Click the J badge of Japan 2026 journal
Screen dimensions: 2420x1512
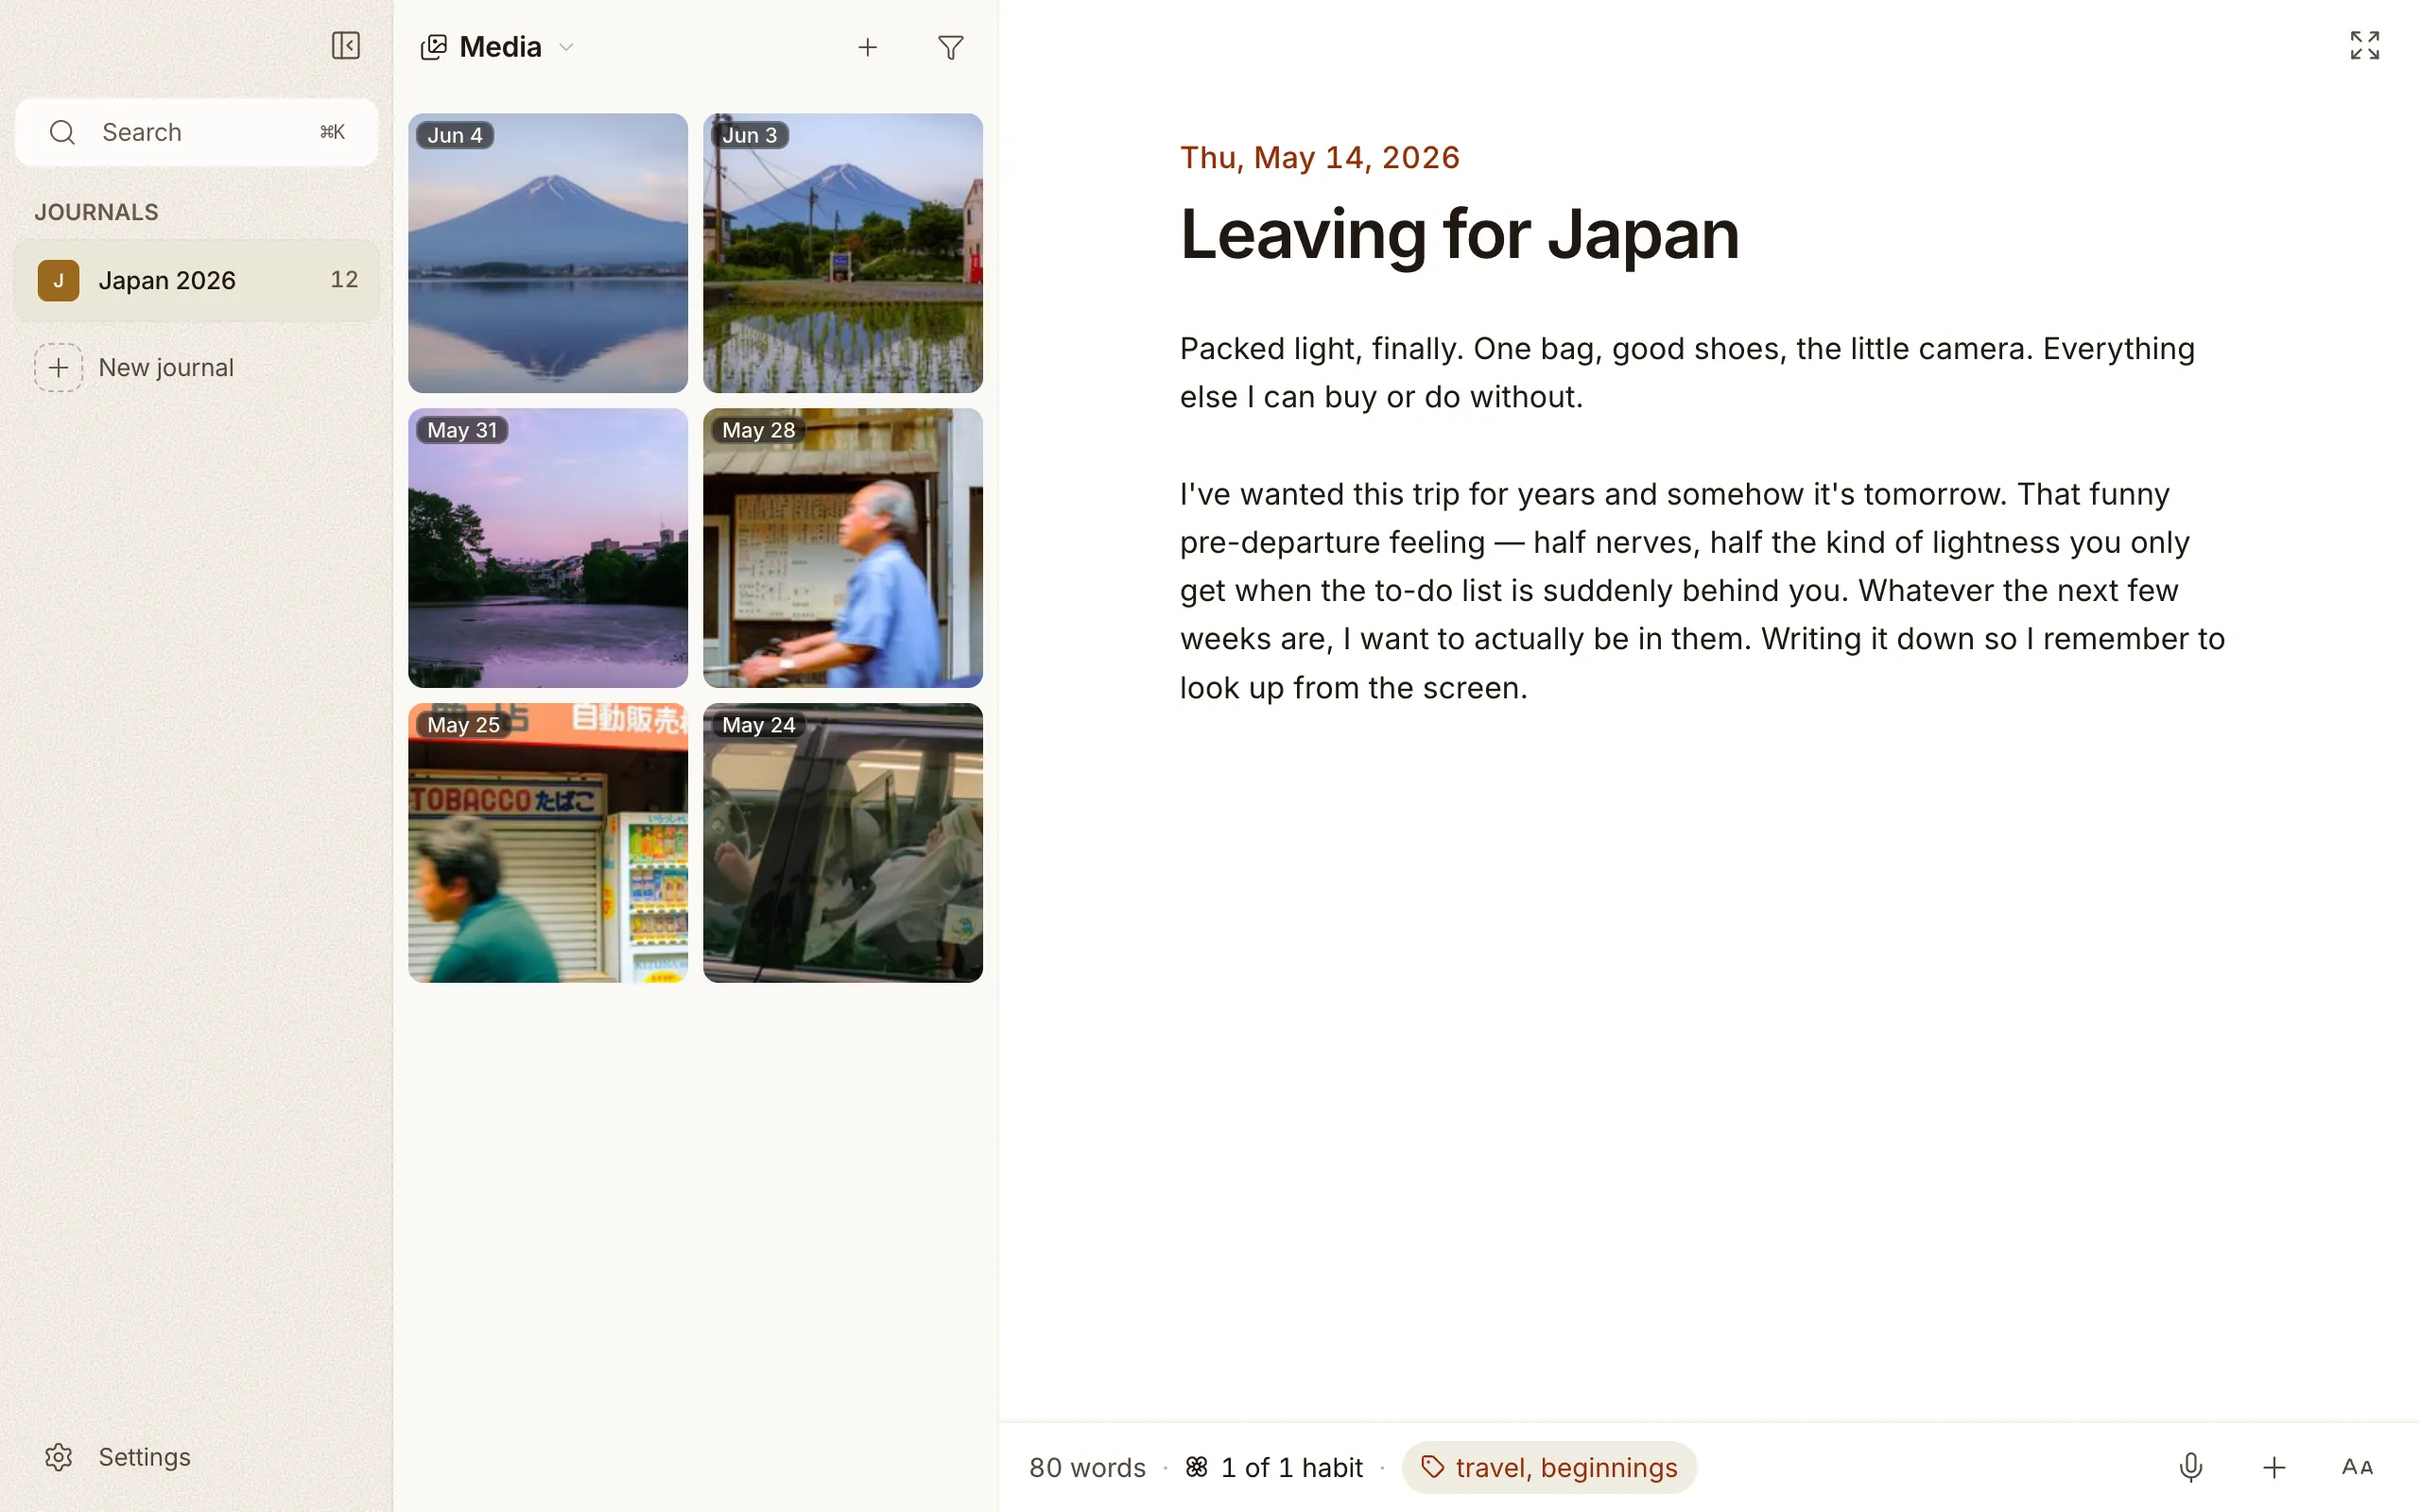coord(59,280)
